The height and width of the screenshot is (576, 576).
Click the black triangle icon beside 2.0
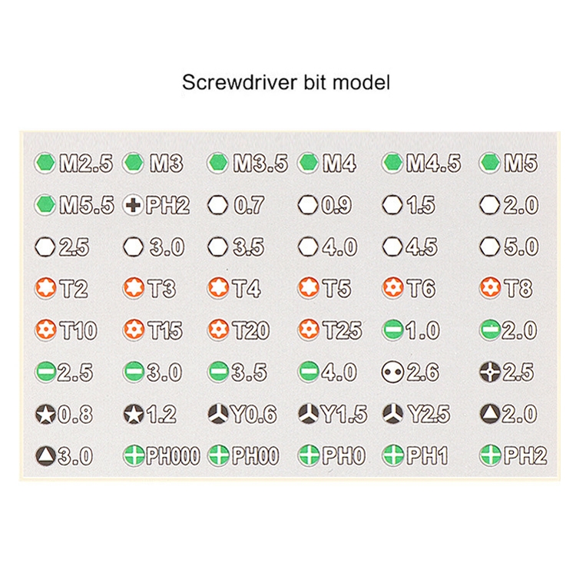pyautogui.click(x=489, y=414)
